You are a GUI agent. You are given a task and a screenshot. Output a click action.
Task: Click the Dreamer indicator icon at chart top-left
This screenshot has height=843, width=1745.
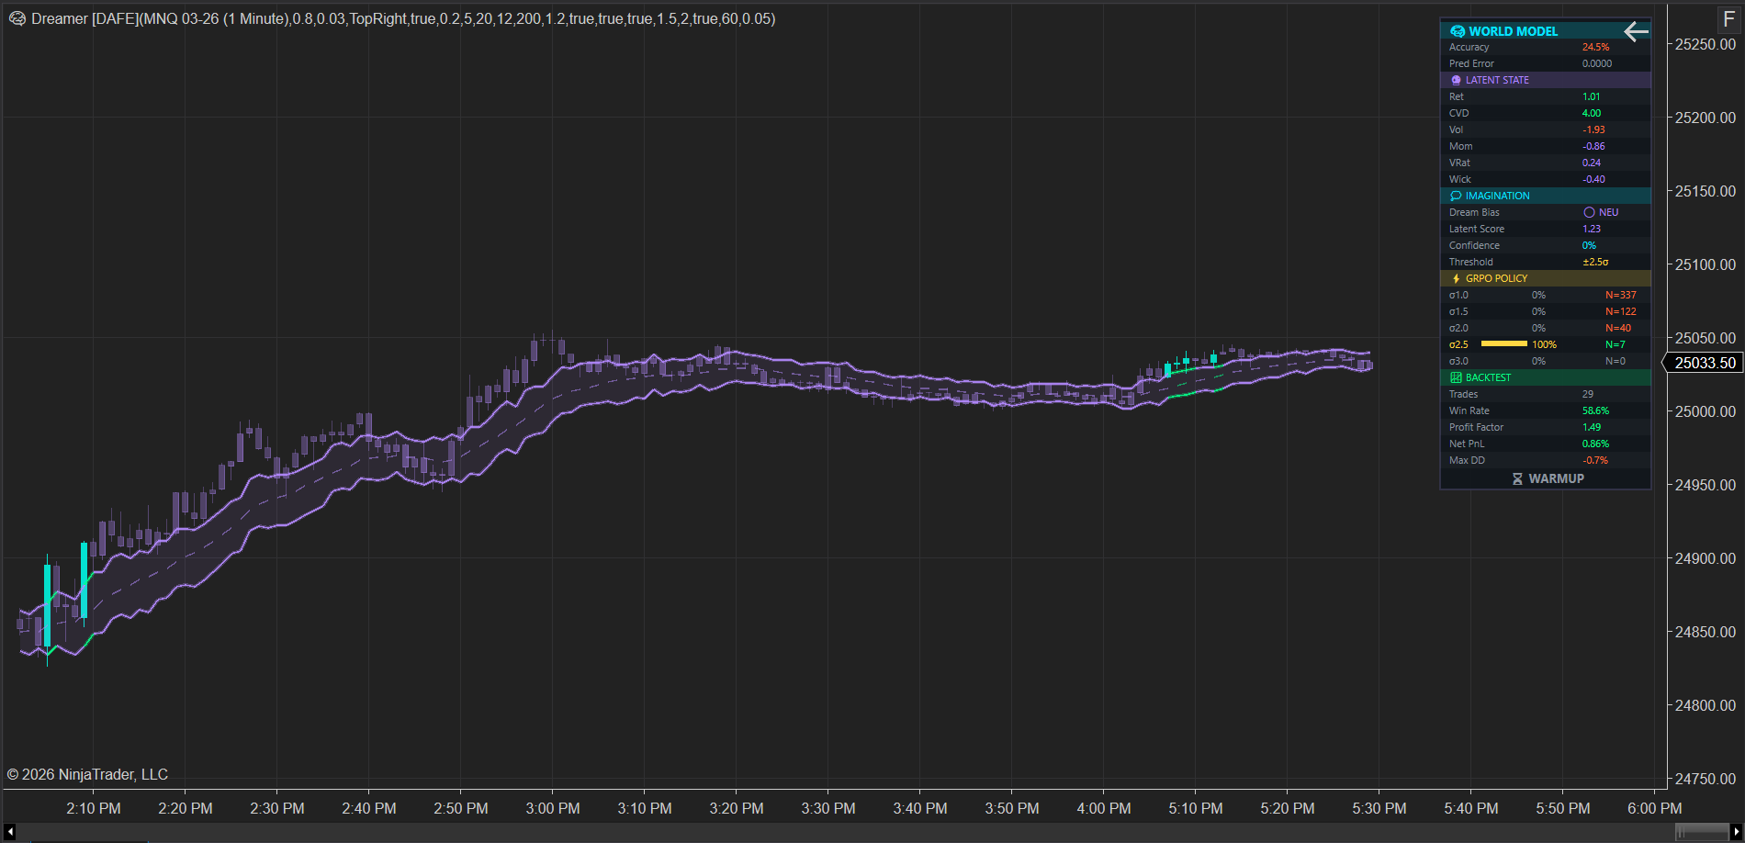pyautogui.click(x=17, y=18)
